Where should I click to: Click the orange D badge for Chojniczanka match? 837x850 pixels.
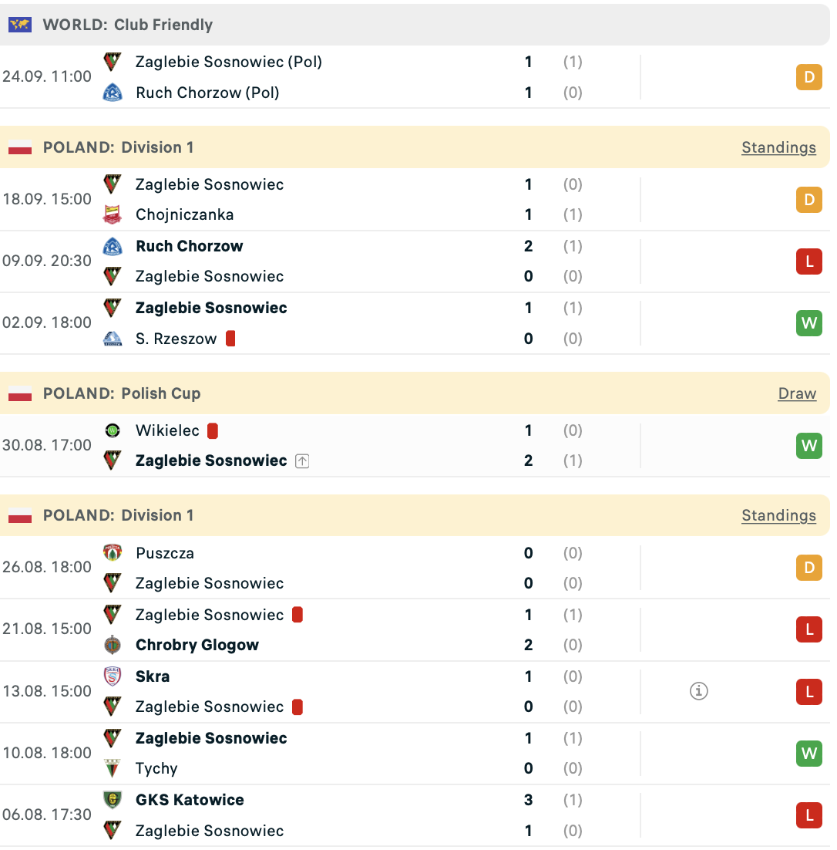(x=809, y=200)
